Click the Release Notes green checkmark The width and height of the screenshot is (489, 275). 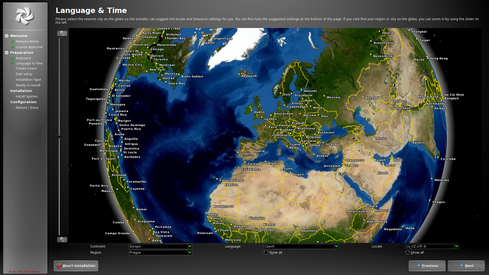12,42
